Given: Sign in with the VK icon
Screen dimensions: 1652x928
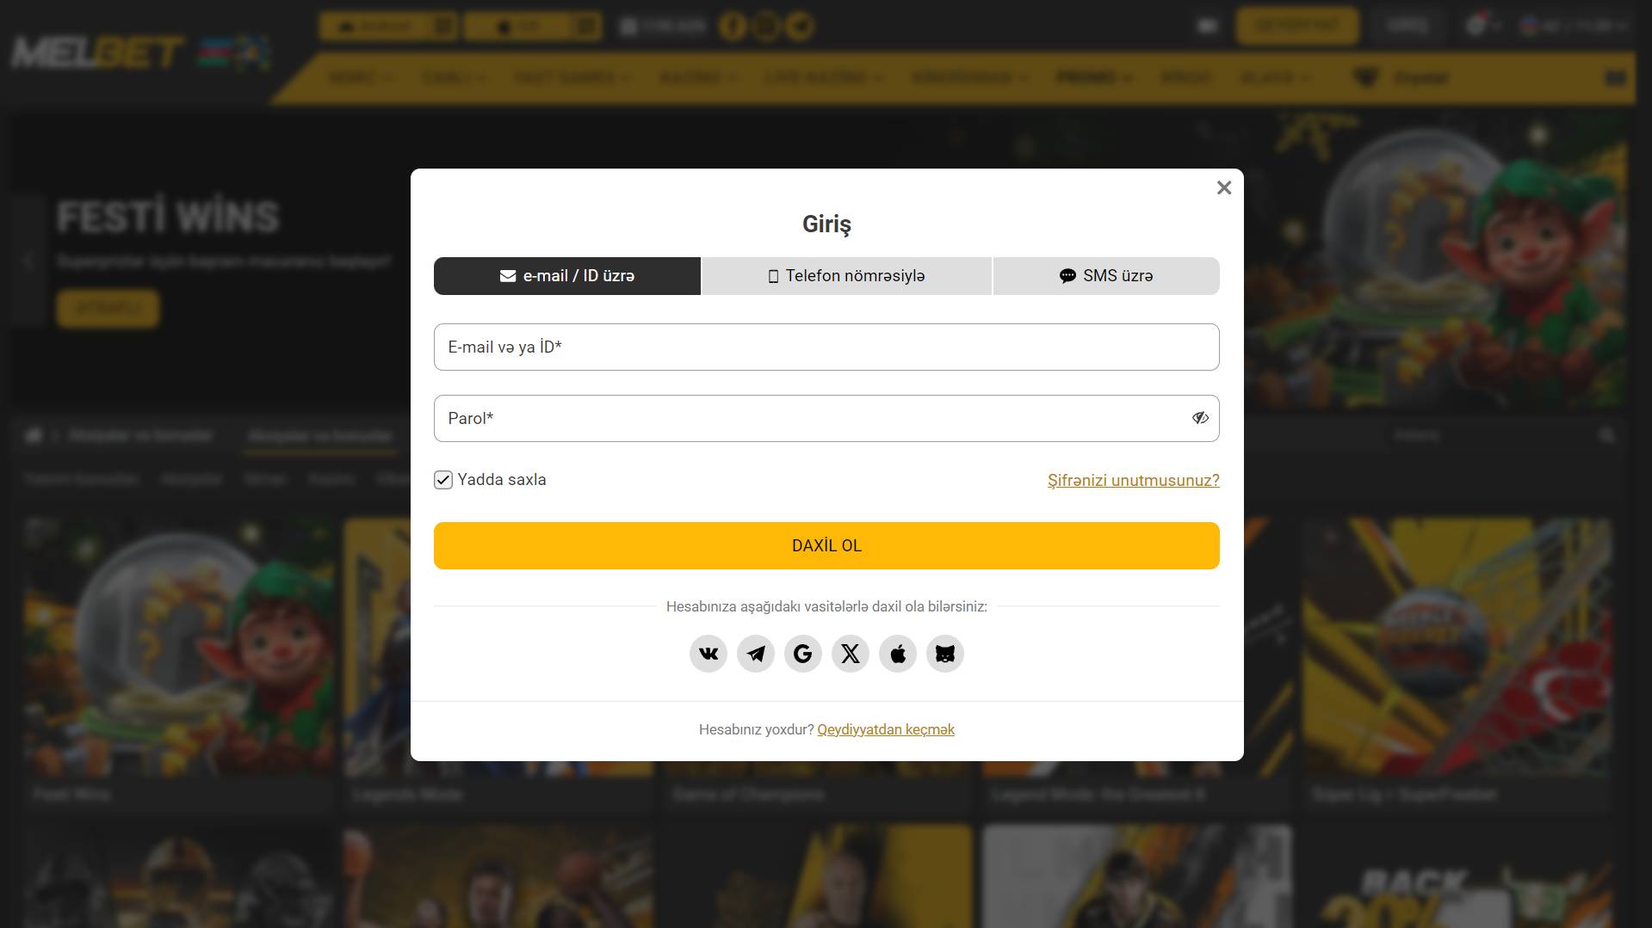Looking at the screenshot, I should click(x=708, y=654).
